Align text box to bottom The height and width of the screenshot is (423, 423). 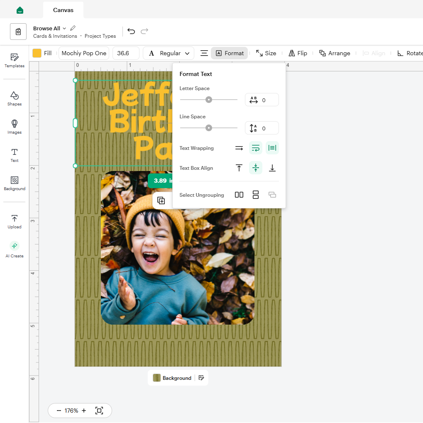[272, 168]
